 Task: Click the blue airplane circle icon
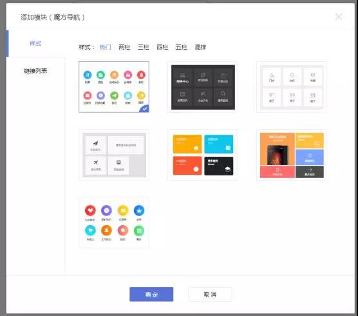coord(88,75)
